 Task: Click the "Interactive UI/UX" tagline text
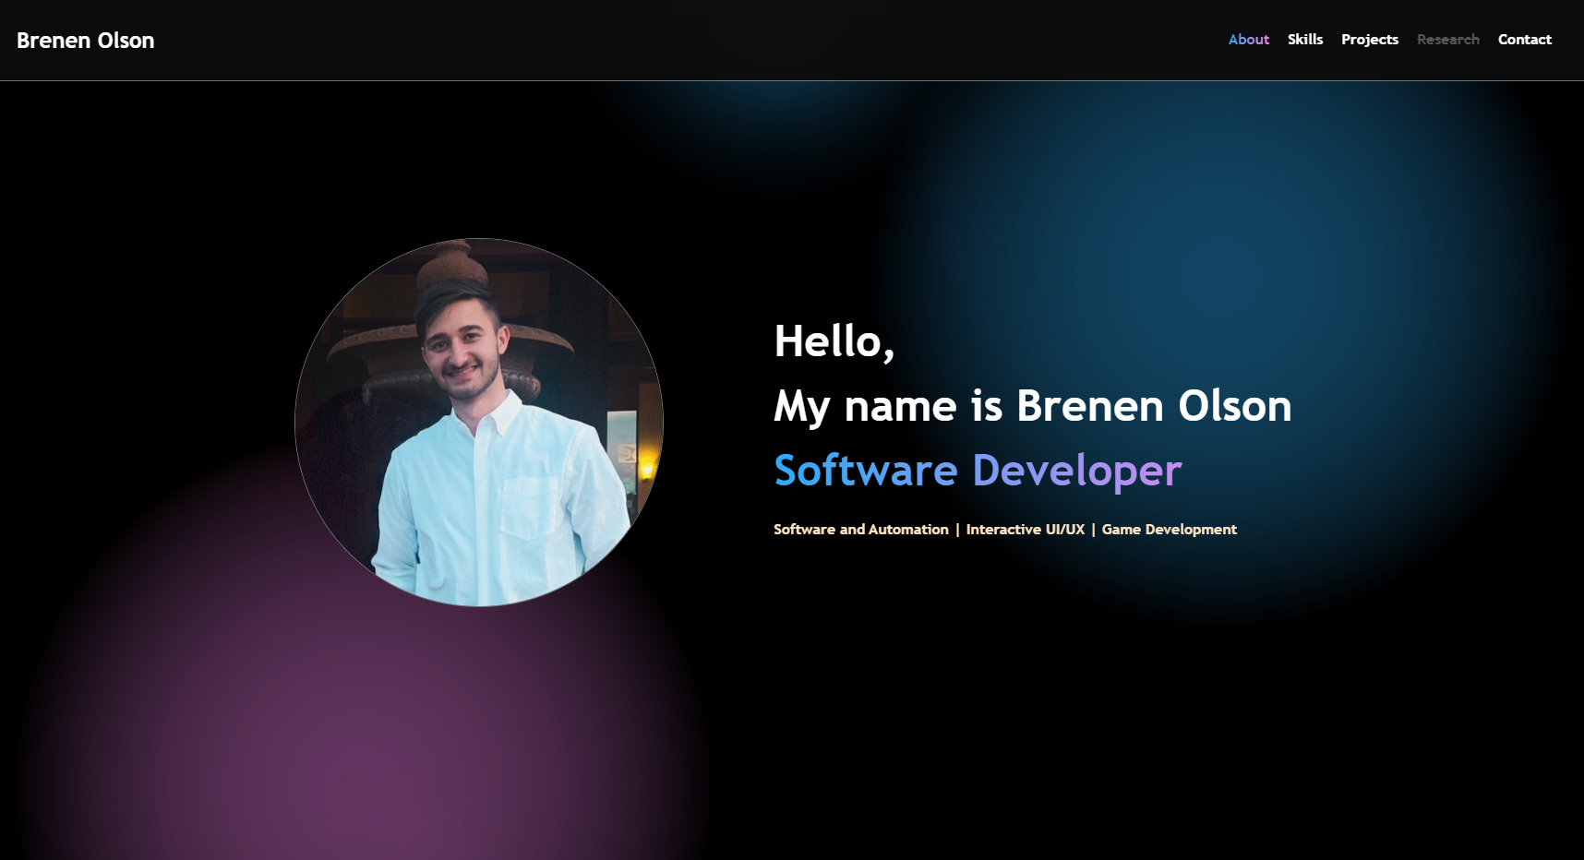[1026, 530]
